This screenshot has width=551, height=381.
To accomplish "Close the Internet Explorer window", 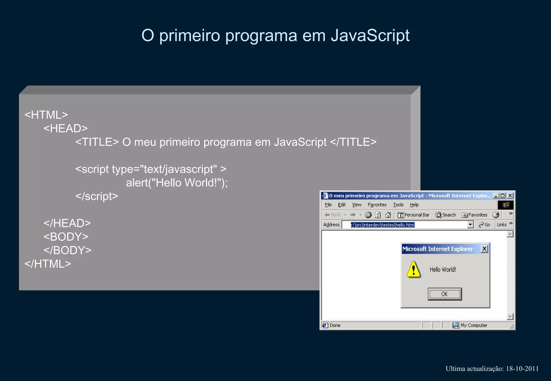I will [x=510, y=196].
